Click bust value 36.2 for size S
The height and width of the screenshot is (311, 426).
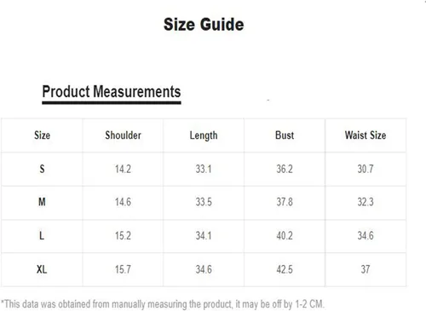(x=285, y=169)
